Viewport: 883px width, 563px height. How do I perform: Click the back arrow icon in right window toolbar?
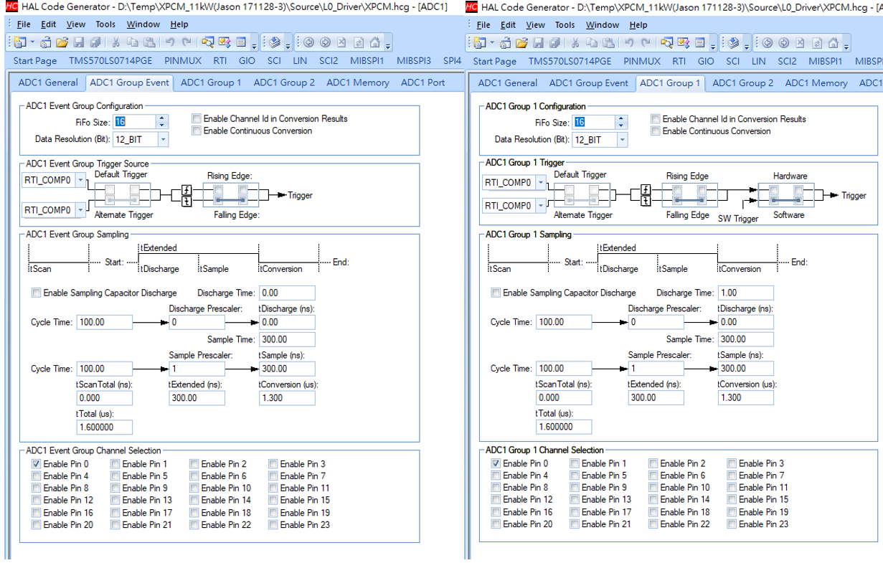click(768, 43)
